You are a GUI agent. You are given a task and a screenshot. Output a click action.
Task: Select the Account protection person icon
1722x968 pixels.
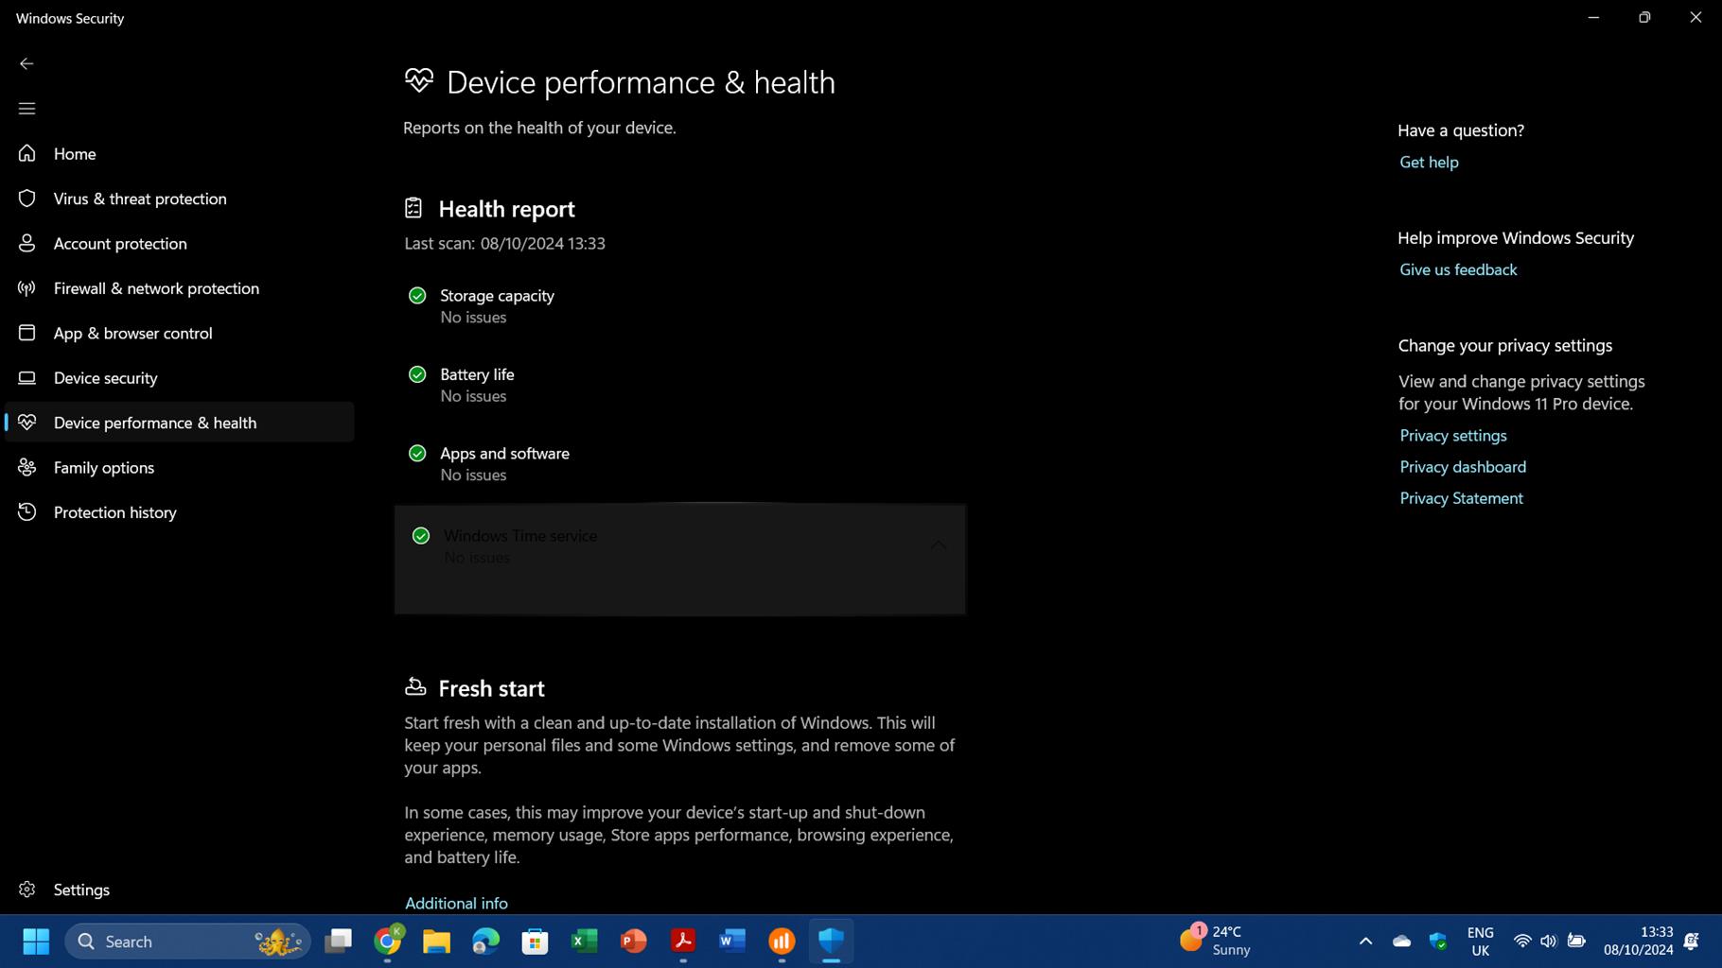[x=27, y=243]
